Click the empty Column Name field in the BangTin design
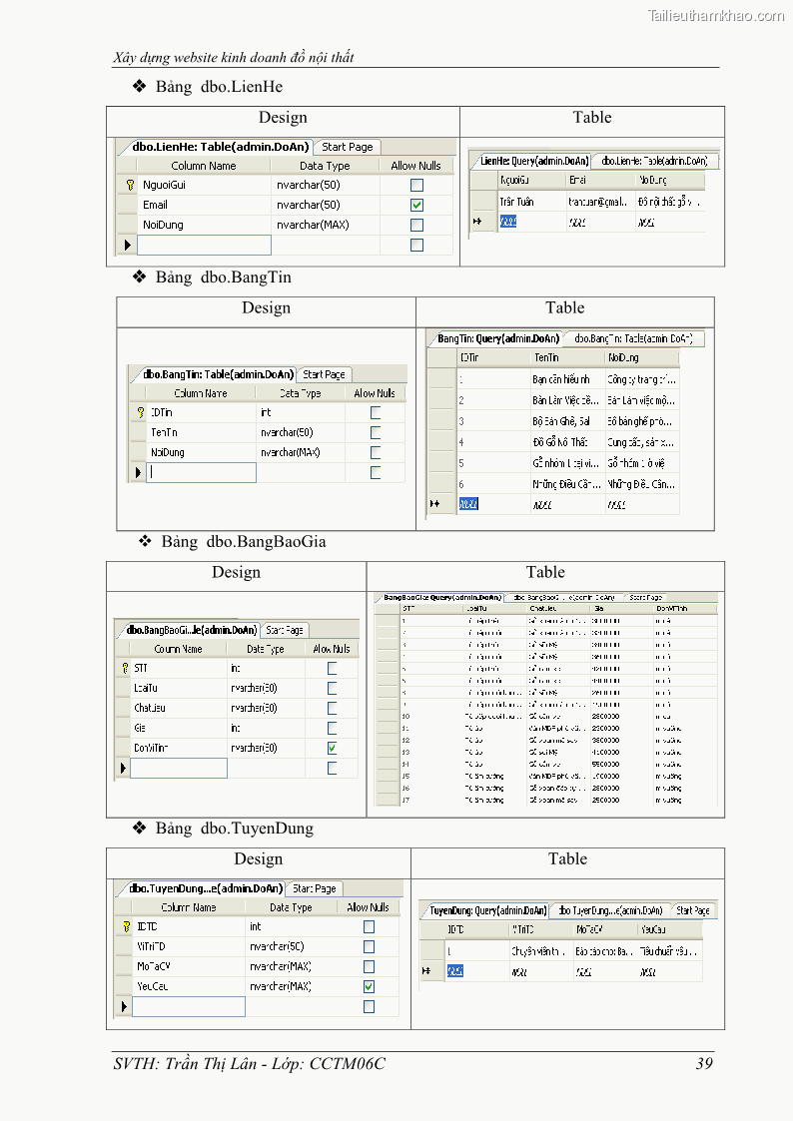The height and width of the screenshot is (1121, 793). click(x=202, y=472)
